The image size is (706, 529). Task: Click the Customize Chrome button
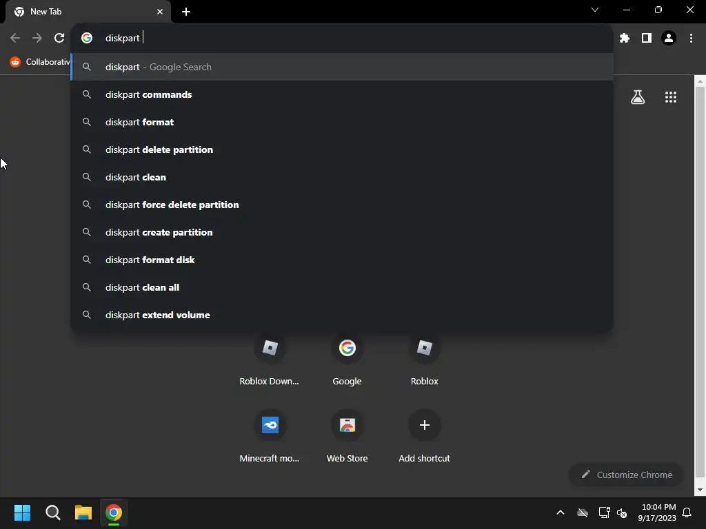coord(626,475)
